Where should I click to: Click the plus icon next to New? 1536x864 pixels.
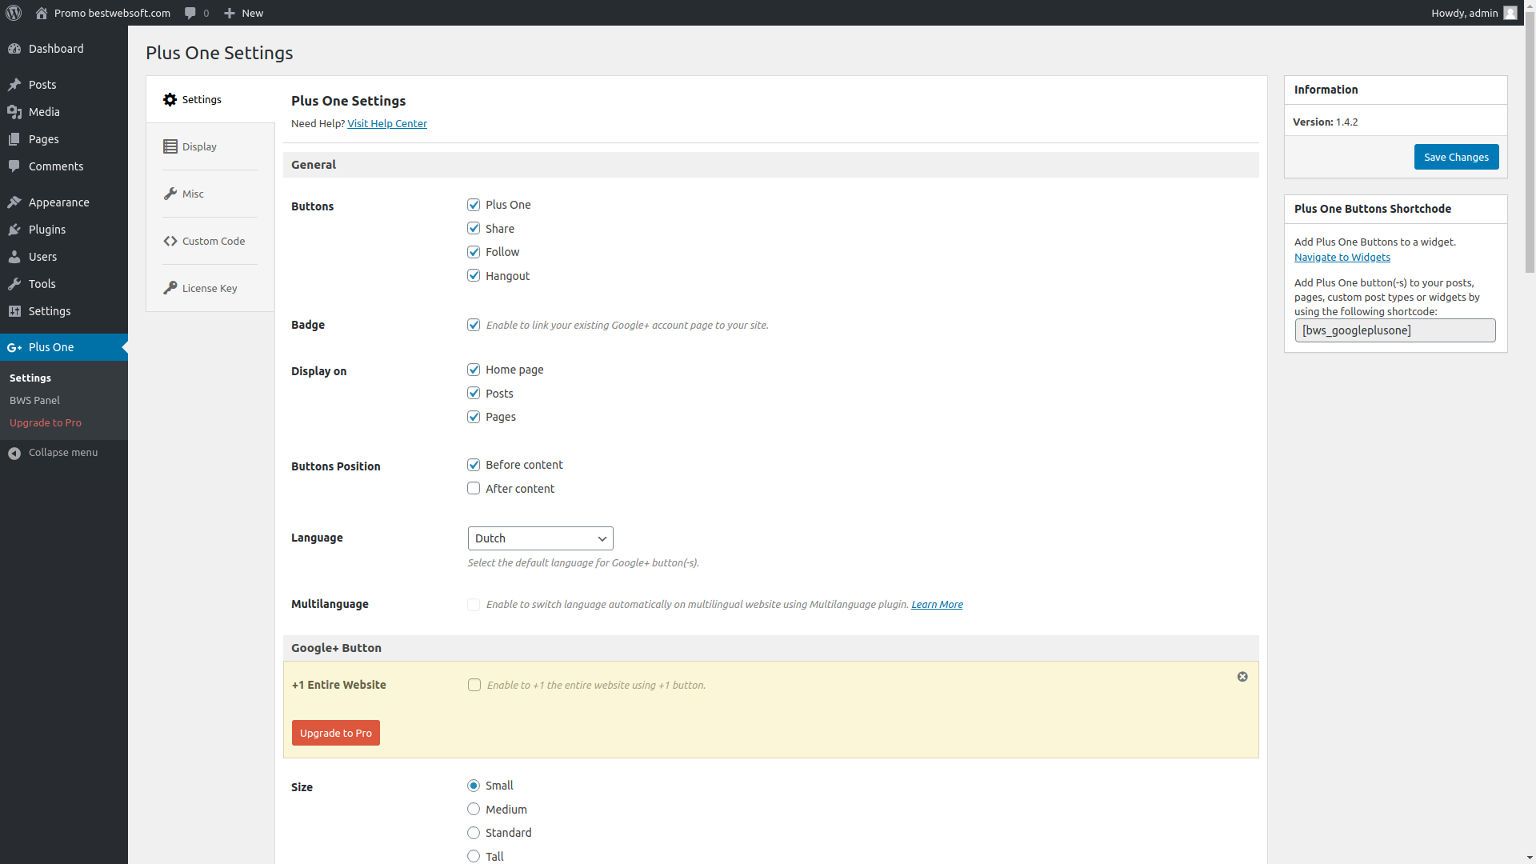230,13
